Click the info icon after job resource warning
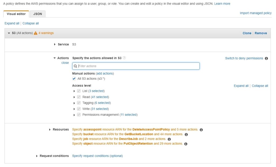Image resolution: width=276 pixels, height=167 pixels. 169,139
